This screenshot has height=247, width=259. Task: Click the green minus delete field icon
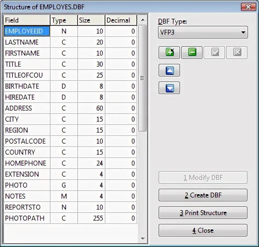(x=192, y=53)
